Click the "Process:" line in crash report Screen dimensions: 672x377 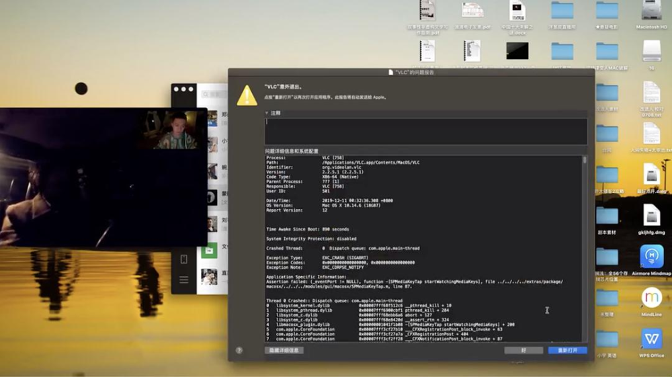[x=305, y=158]
